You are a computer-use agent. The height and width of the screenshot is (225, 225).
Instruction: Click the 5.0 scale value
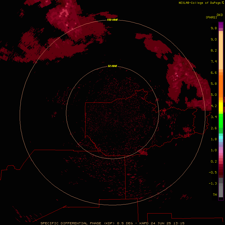pos(214,95)
